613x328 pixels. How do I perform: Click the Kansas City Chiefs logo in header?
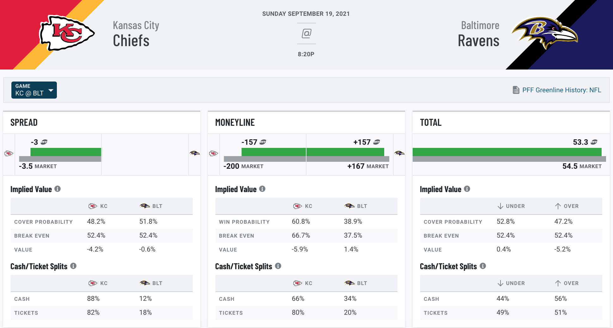pyautogui.click(x=67, y=33)
